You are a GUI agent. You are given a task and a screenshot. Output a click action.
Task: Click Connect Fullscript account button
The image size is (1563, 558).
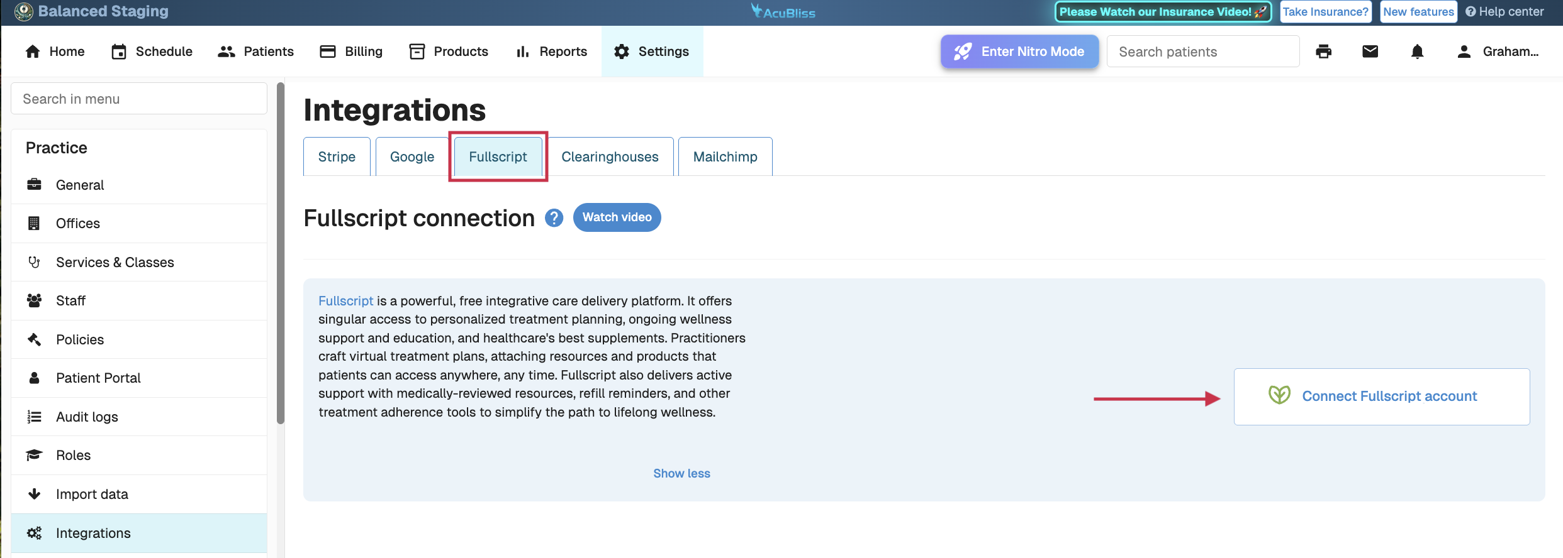pyautogui.click(x=1382, y=397)
